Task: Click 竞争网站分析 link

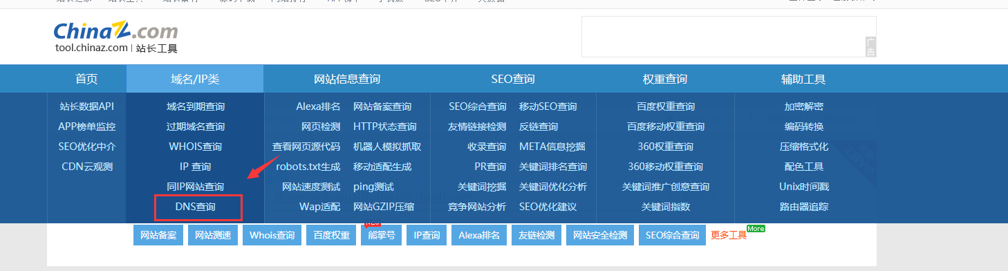Action: point(477,207)
